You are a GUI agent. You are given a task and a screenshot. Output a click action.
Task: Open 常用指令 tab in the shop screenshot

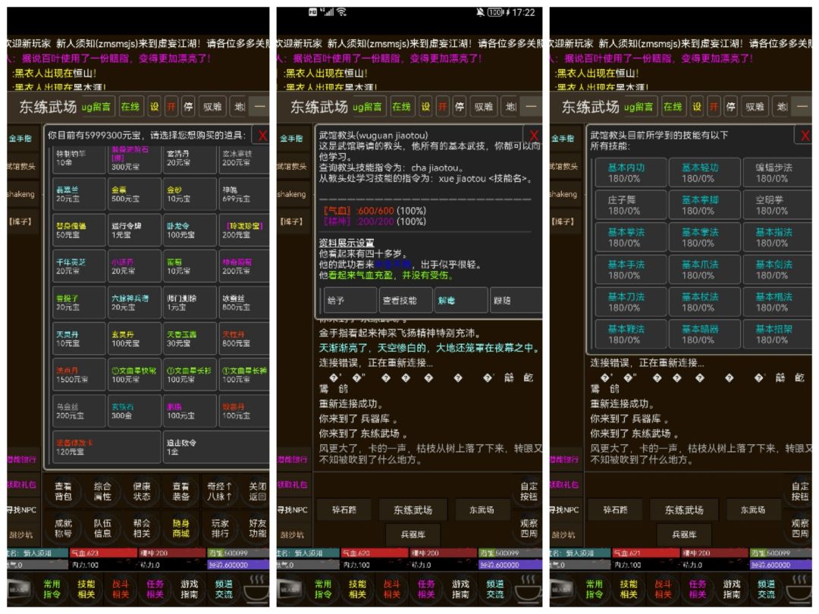click(x=52, y=589)
